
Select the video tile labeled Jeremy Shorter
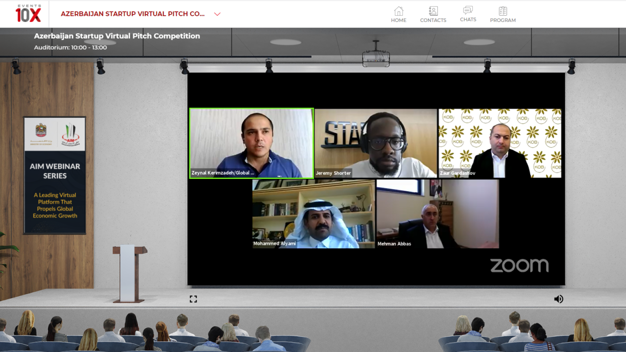pos(376,143)
